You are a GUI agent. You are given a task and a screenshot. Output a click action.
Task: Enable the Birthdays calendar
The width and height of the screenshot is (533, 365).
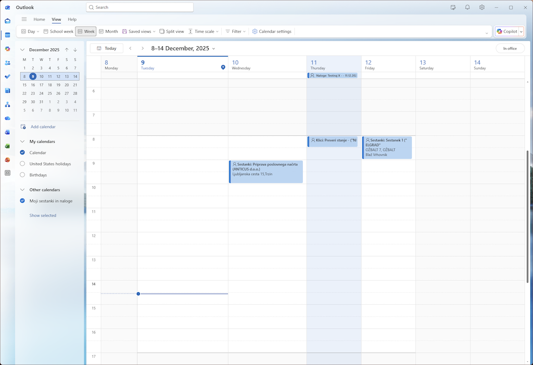(x=22, y=175)
